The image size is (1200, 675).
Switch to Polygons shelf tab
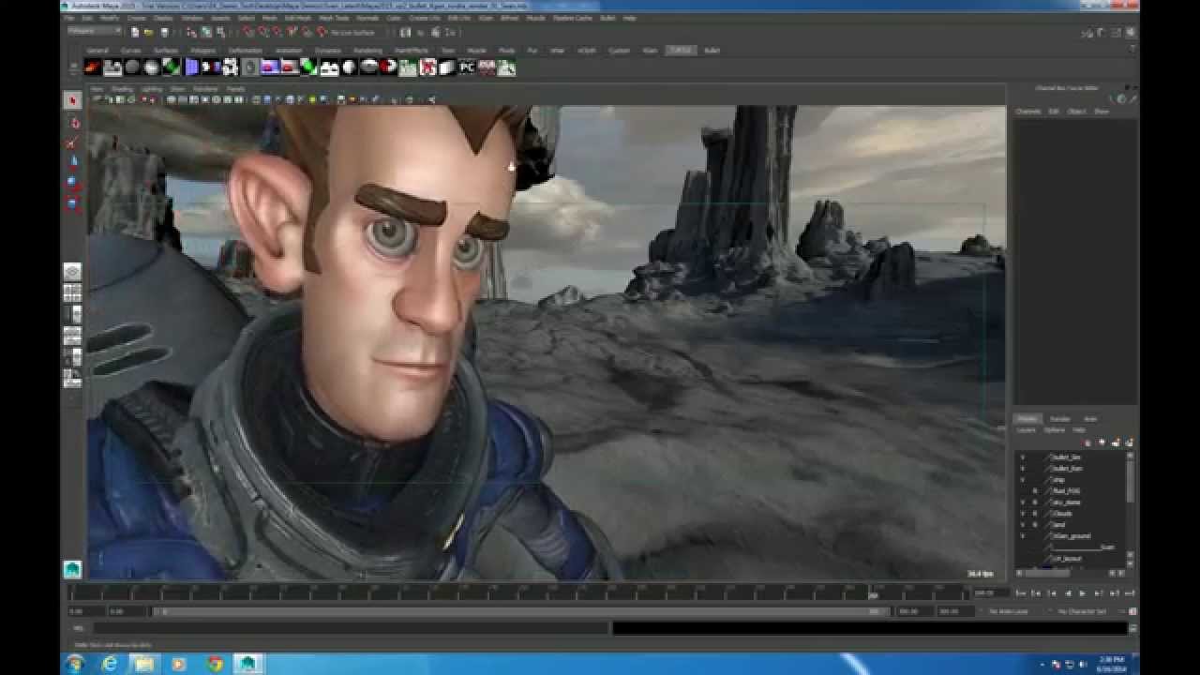pyautogui.click(x=203, y=51)
